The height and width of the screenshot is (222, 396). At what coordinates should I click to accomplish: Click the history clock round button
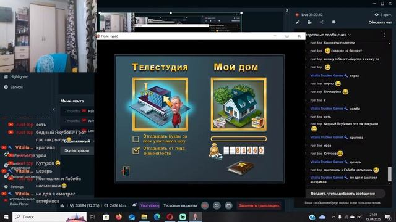pos(217,205)
